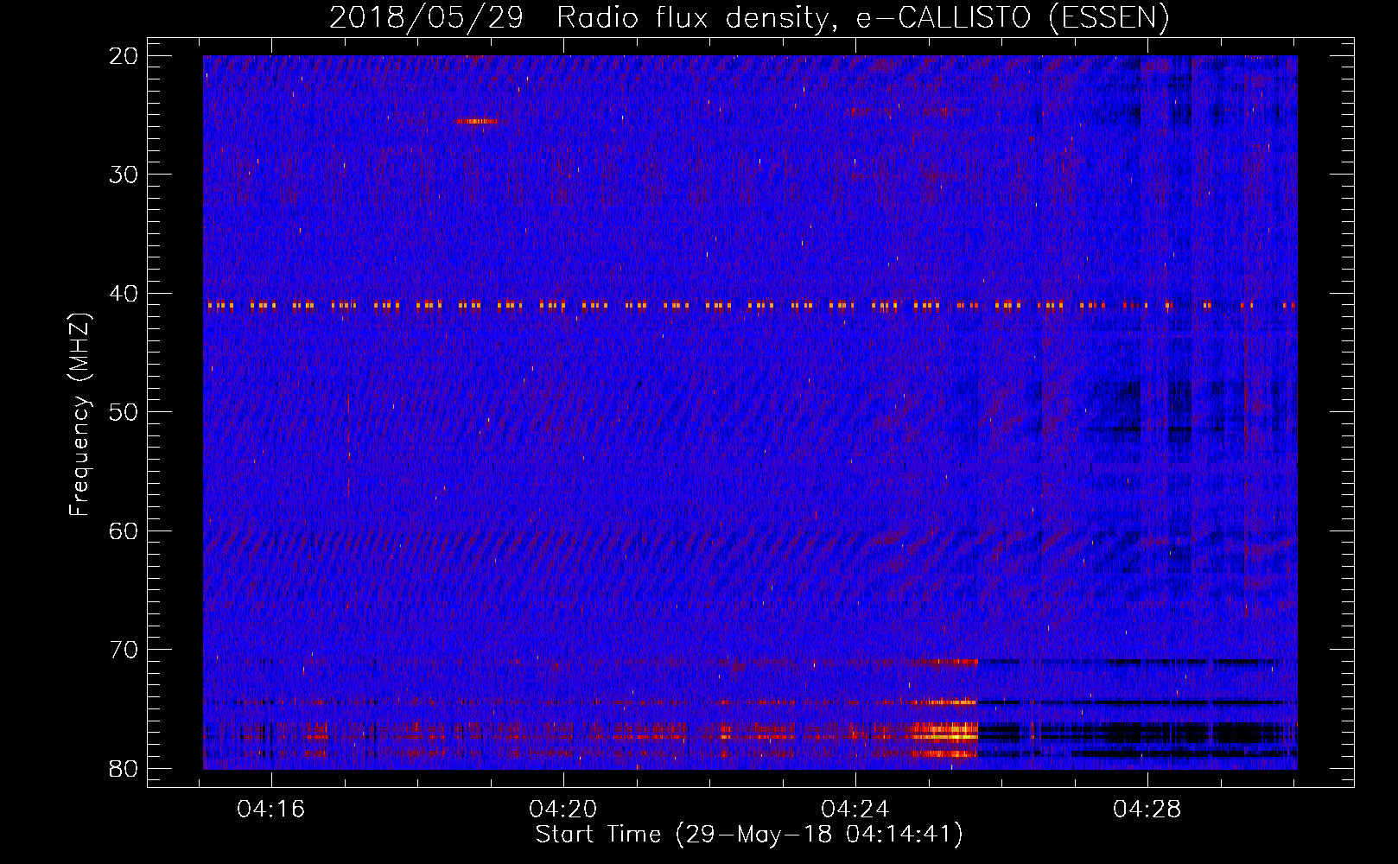
Task: Click the short red streak near 25 MHz
Action: pyautogui.click(x=477, y=121)
